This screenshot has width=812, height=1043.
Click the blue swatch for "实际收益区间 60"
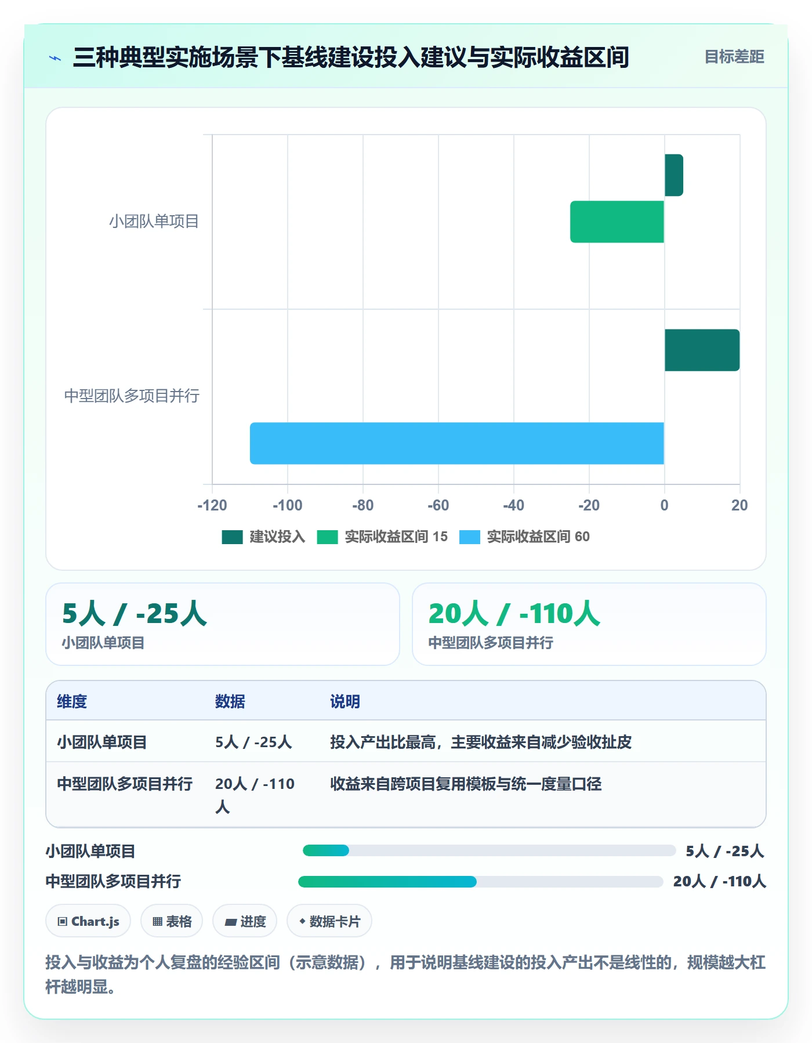[x=470, y=537]
